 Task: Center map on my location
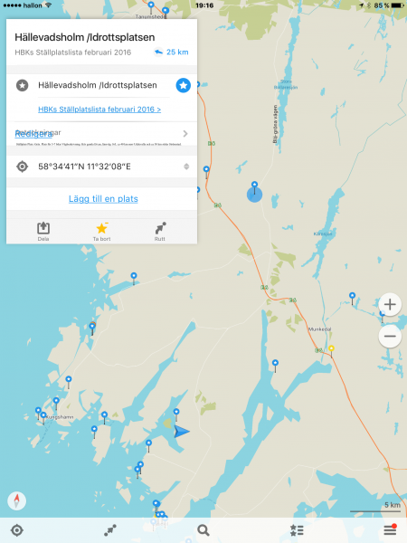point(17,530)
